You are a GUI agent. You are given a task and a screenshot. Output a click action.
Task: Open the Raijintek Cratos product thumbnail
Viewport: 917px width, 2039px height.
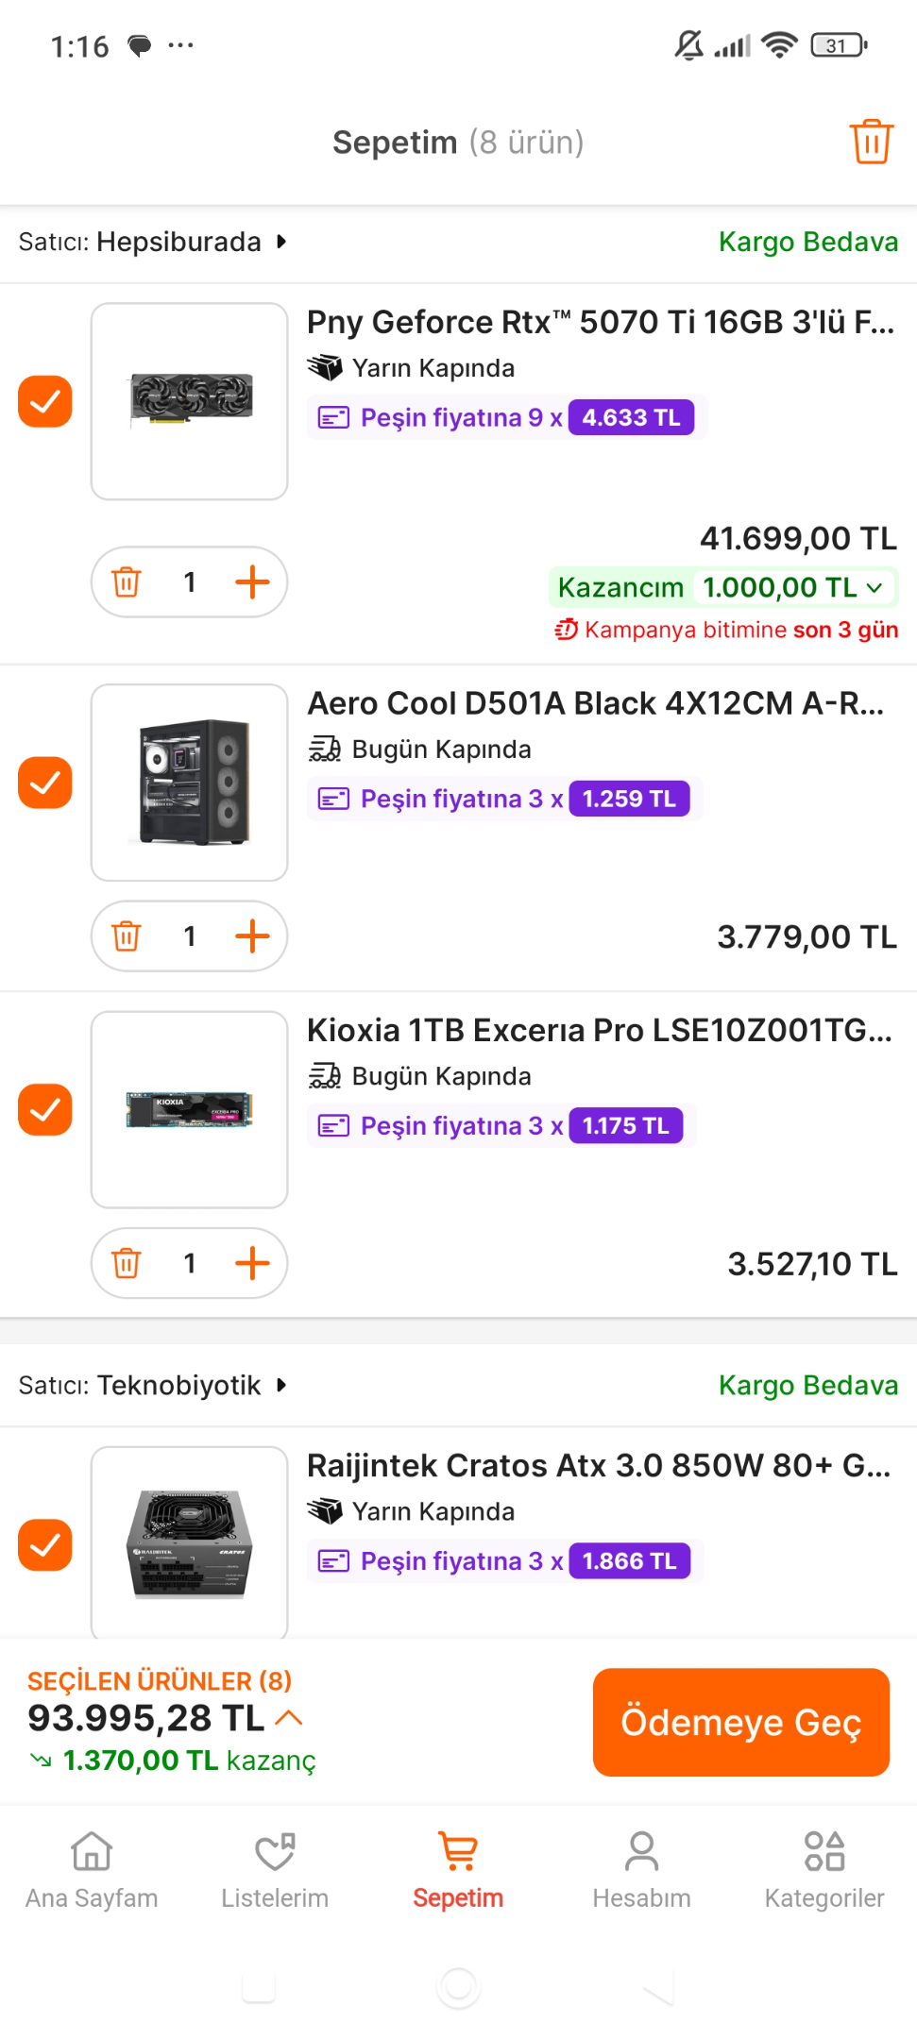coord(190,1542)
